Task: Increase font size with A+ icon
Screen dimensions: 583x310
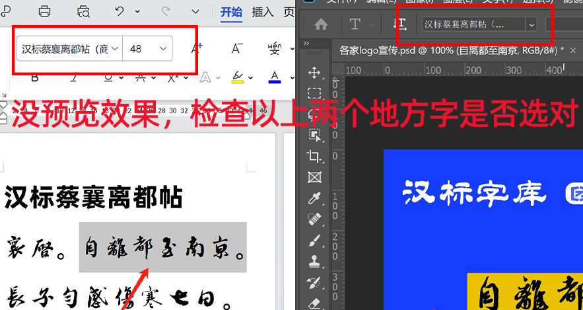Action: [197, 48]
